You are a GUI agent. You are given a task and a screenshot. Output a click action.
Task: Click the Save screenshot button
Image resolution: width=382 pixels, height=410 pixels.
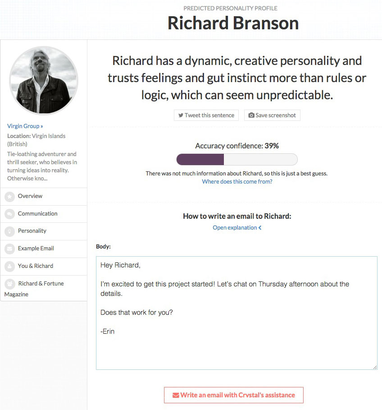(272, 115)
